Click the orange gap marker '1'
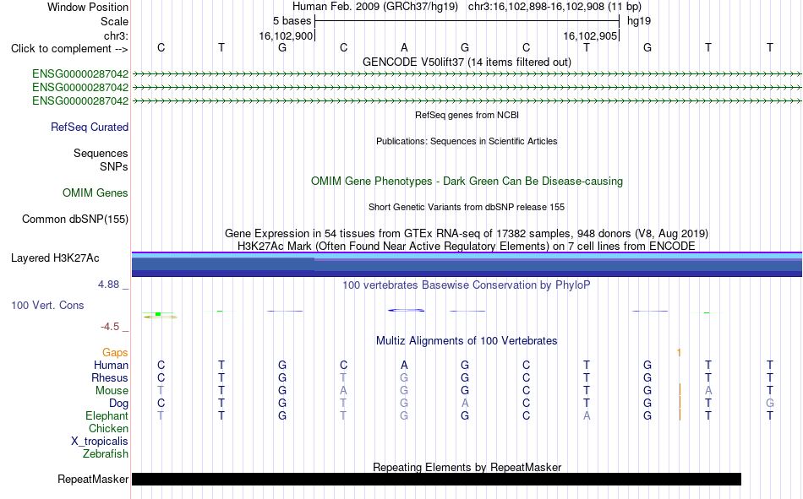 679,353
